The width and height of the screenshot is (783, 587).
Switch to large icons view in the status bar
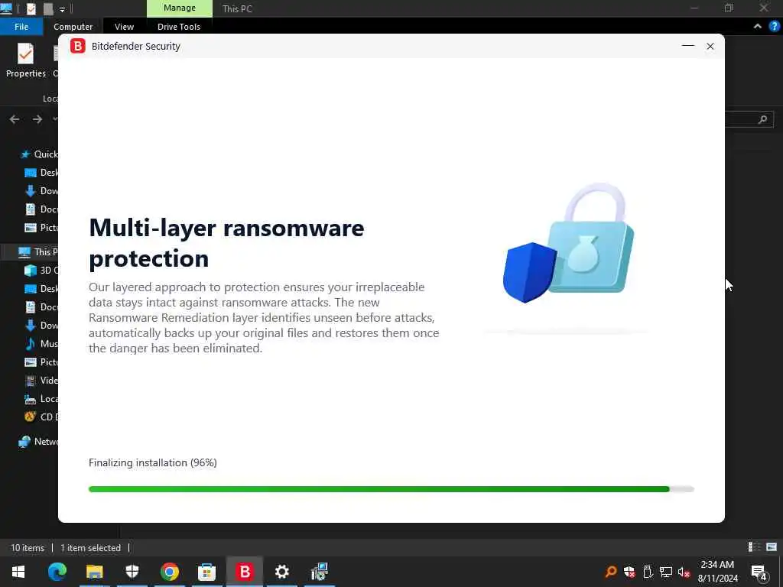pos(772,547)
